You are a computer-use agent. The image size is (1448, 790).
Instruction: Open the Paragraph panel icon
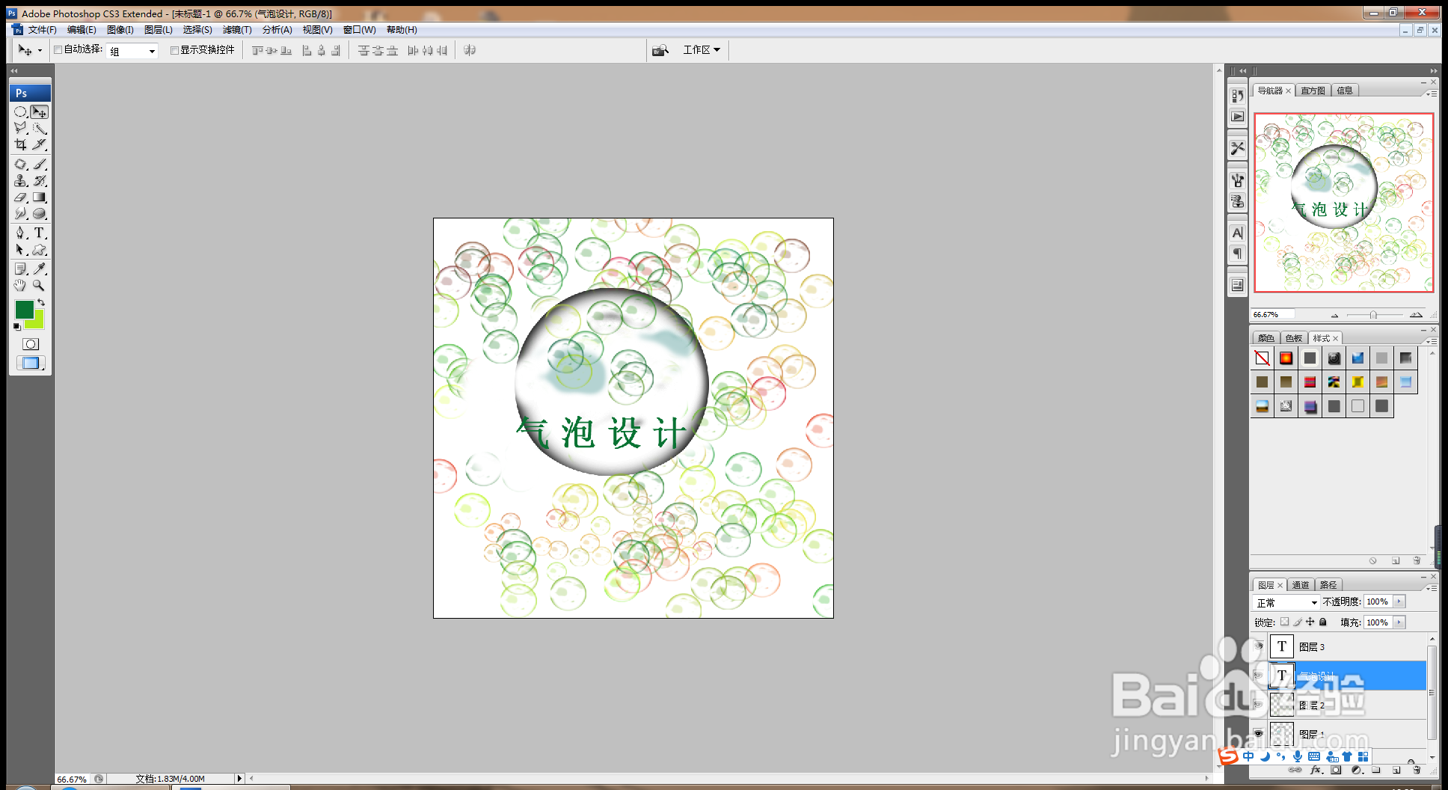click(1238, 254)
